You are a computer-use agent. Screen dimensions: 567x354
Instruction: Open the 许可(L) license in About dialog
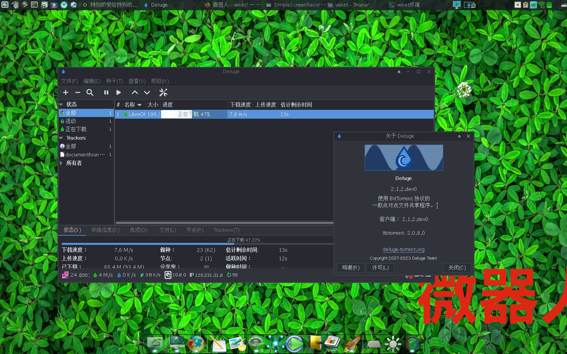(380, 268)
